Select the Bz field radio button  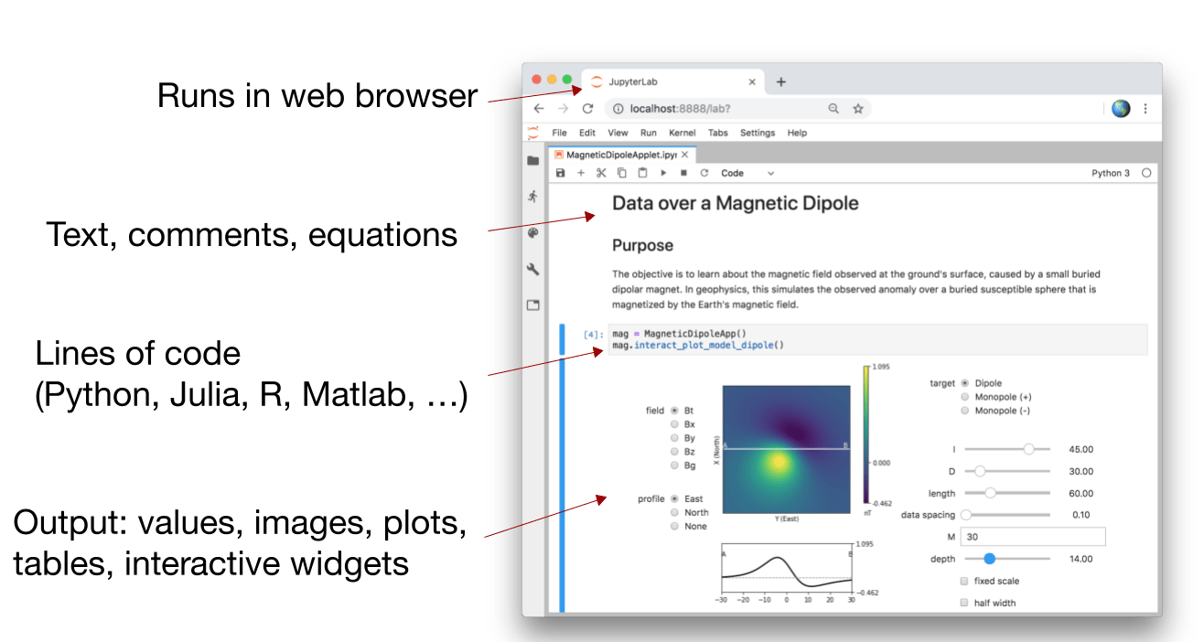pos(673,452)
